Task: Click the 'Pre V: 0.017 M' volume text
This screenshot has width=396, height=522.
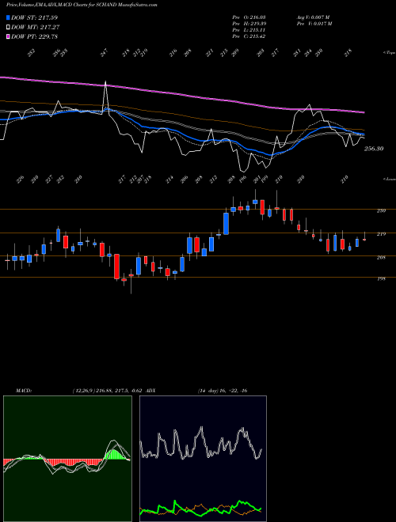Action: click(x=314, y=24)
